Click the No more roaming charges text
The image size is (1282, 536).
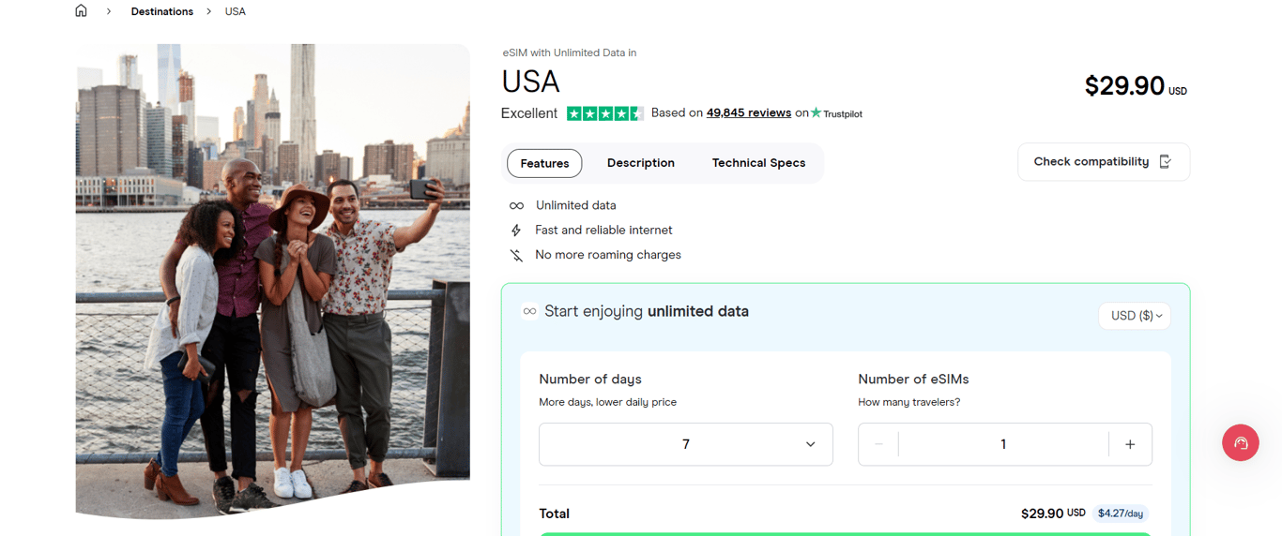608,255
